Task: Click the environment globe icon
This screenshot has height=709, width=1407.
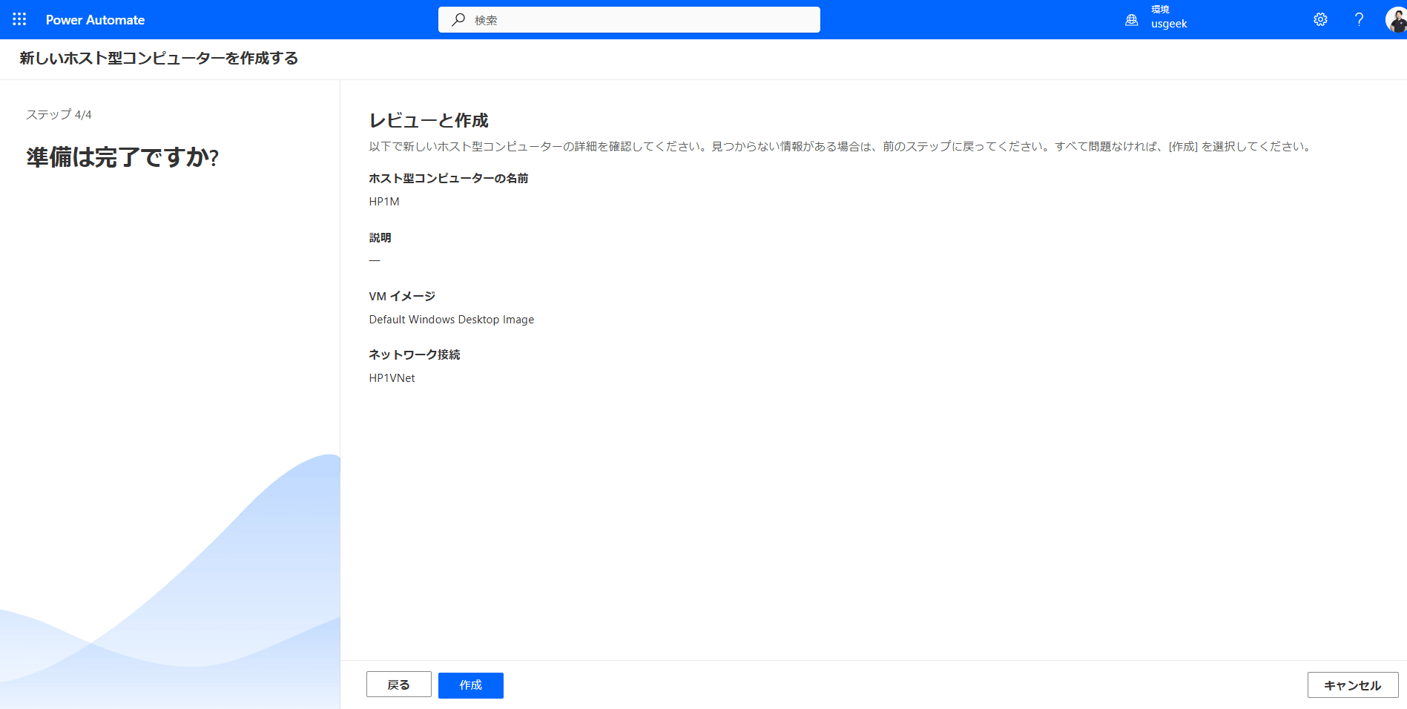Action: 1130,20
